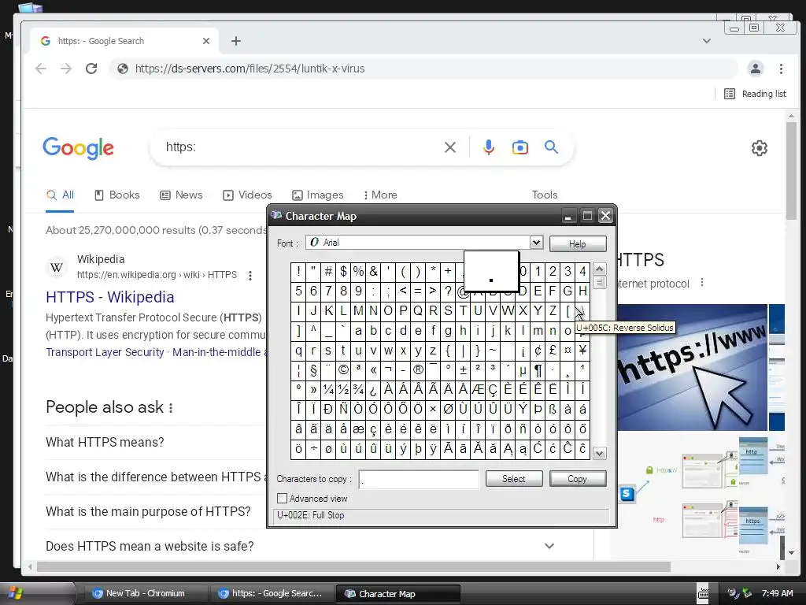Open the Chromium profile avatar

[x=755, y=69]
